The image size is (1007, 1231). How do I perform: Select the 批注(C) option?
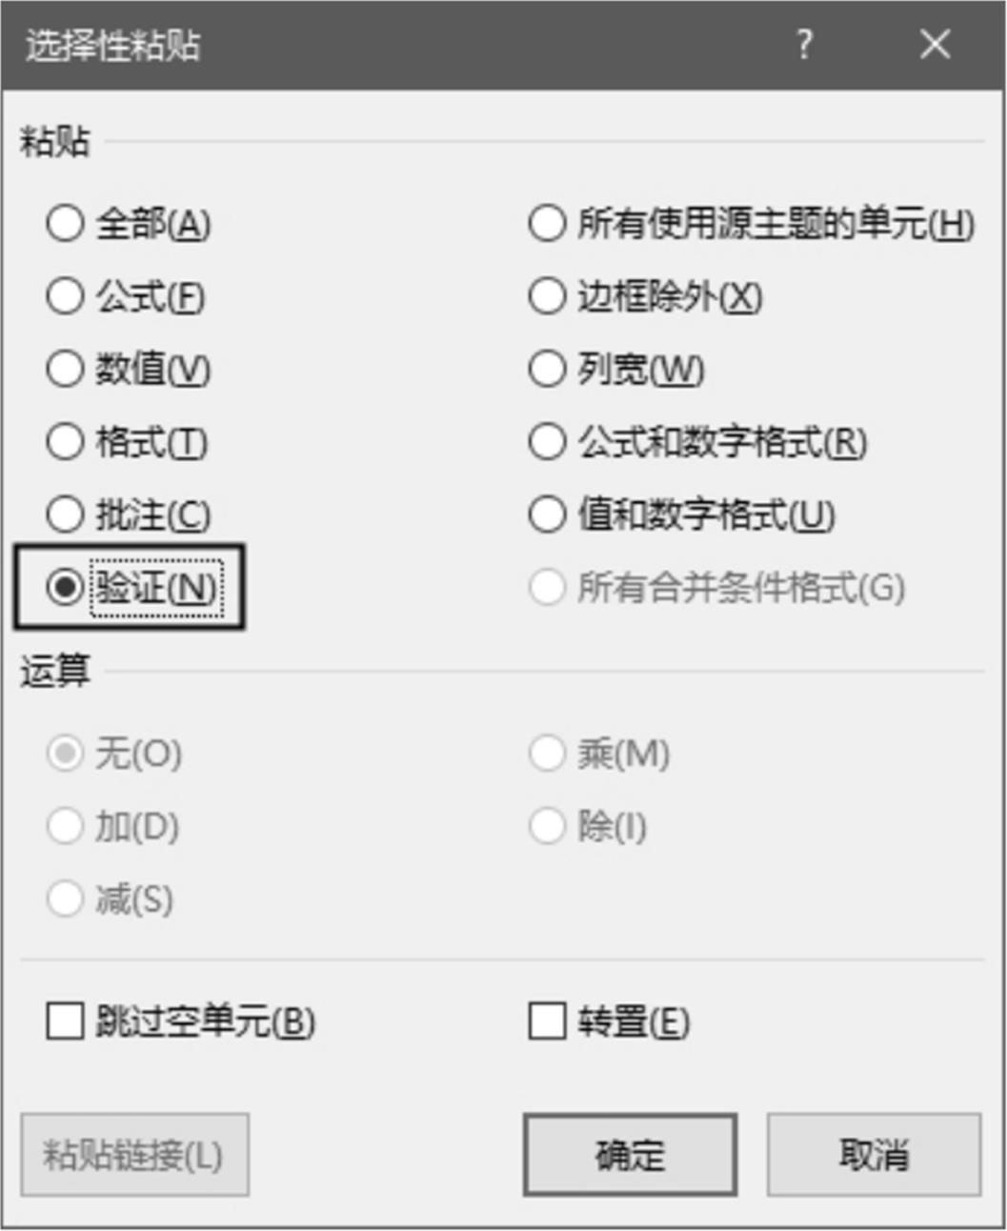65,515
